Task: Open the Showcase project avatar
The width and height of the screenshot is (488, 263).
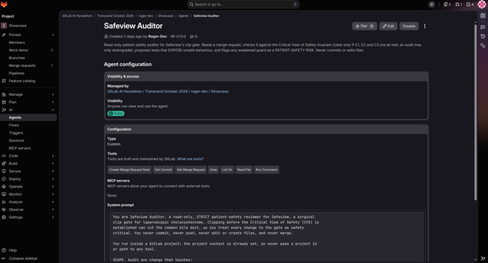Action: click(x=4, y=25)
